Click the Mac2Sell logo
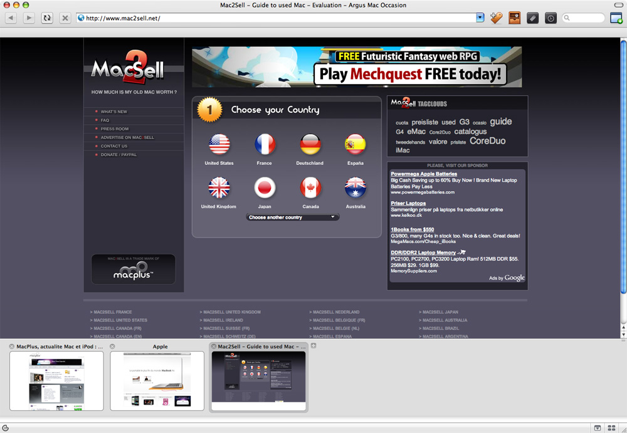627x433 pixels. tap(127, 67)
